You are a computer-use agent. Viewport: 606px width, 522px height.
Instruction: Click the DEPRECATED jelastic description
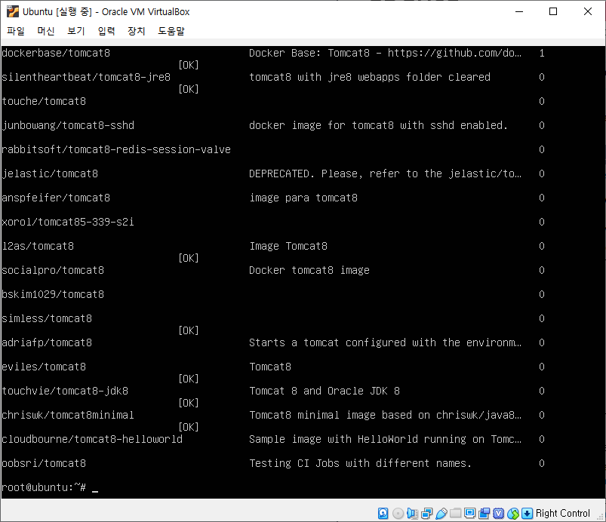pos(386,173)
